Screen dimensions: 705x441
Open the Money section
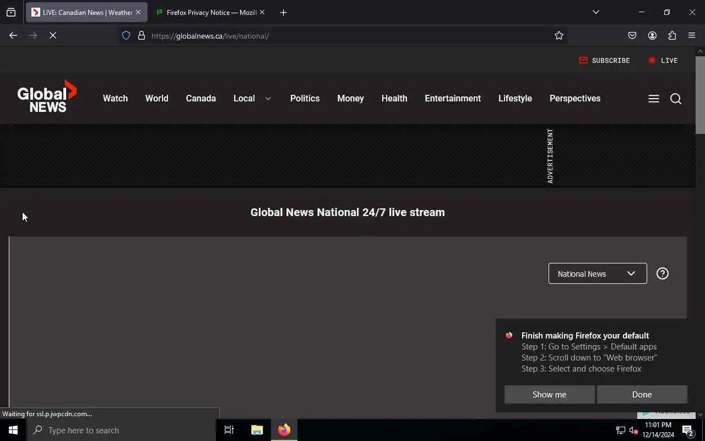point(350,98)
